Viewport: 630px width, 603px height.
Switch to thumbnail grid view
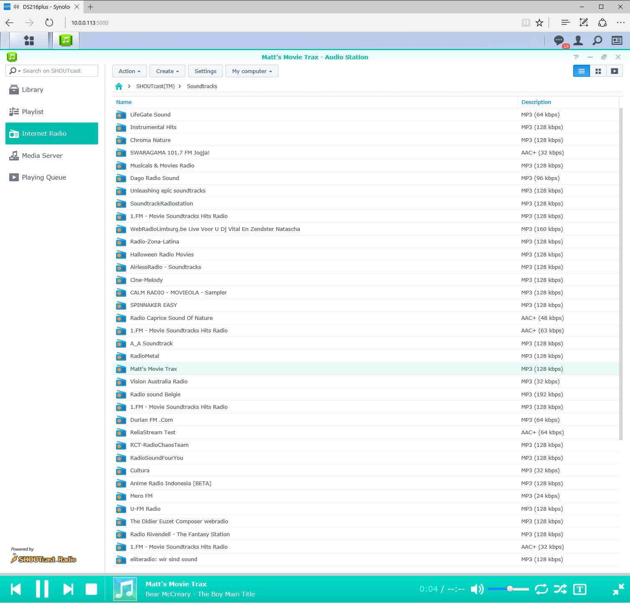coord(598,71)
